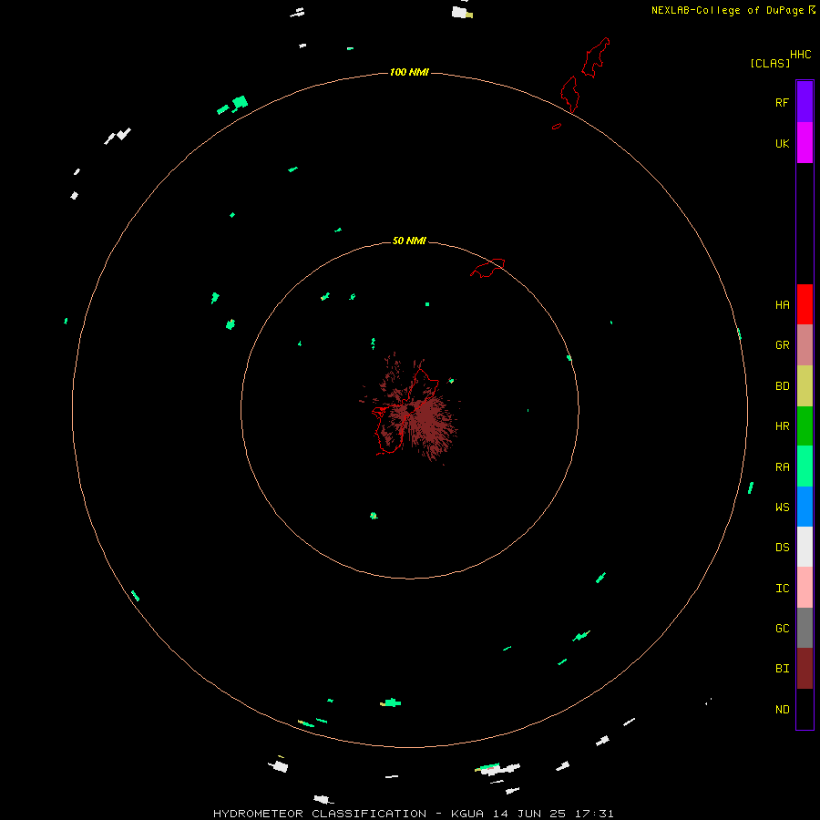
Task: Click the UK legend label
Action: [x=782, y=143]
